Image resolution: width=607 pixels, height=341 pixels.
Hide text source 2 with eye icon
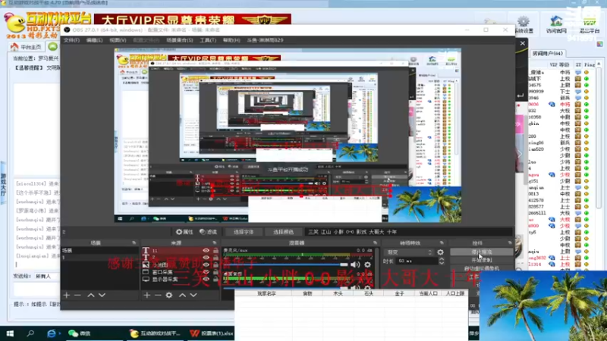click(x=206, y=258)
